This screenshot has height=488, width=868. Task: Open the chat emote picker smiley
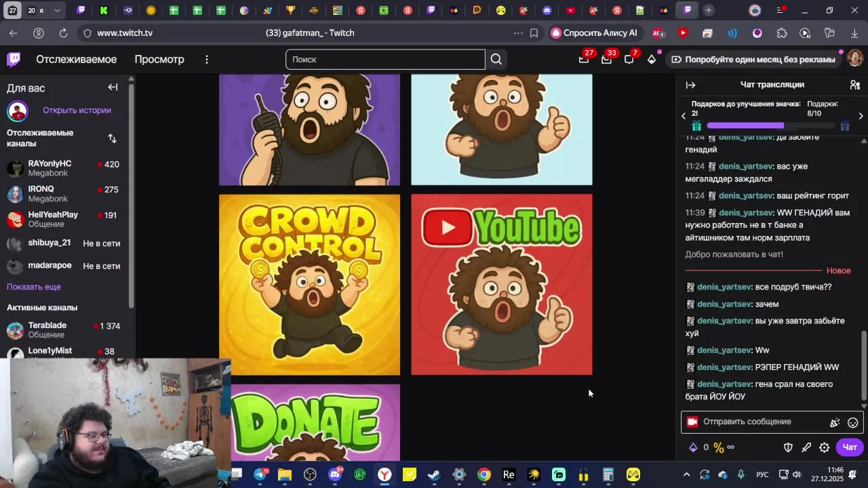[853, 422]
